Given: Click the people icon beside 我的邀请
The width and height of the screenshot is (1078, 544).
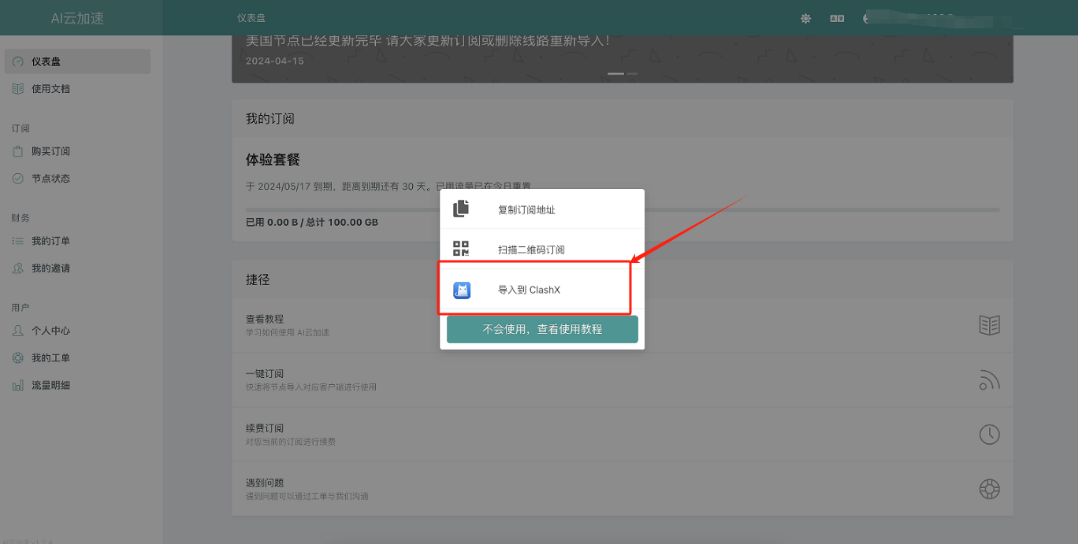Looking at the screenshot, I should click(x=18, y=268).
